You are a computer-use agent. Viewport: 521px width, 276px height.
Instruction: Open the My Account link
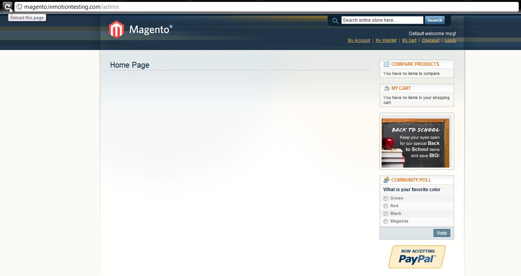click(x=359, y=40)
